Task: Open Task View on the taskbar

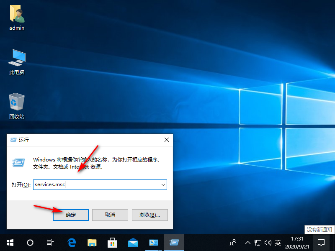Action: point(50,243)
